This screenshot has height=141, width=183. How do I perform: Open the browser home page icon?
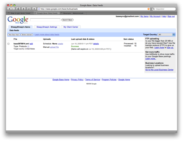[x=18, y=9]
